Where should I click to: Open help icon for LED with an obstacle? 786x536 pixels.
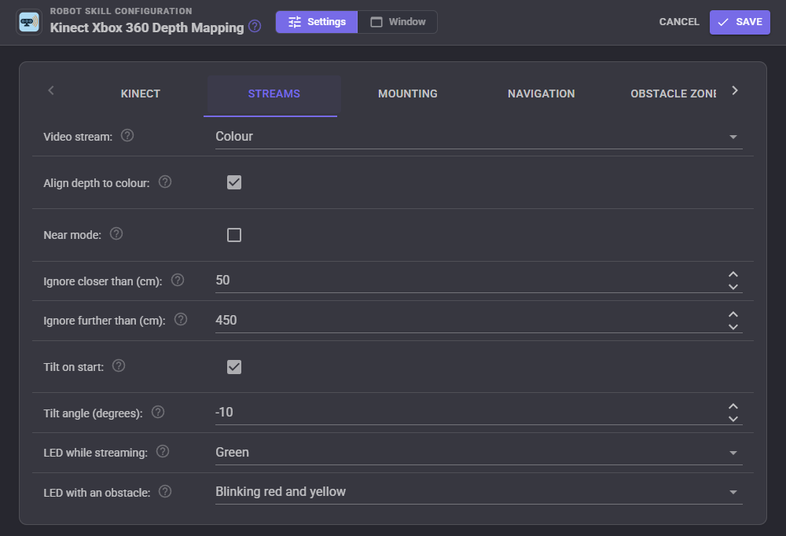coord(165,492)
